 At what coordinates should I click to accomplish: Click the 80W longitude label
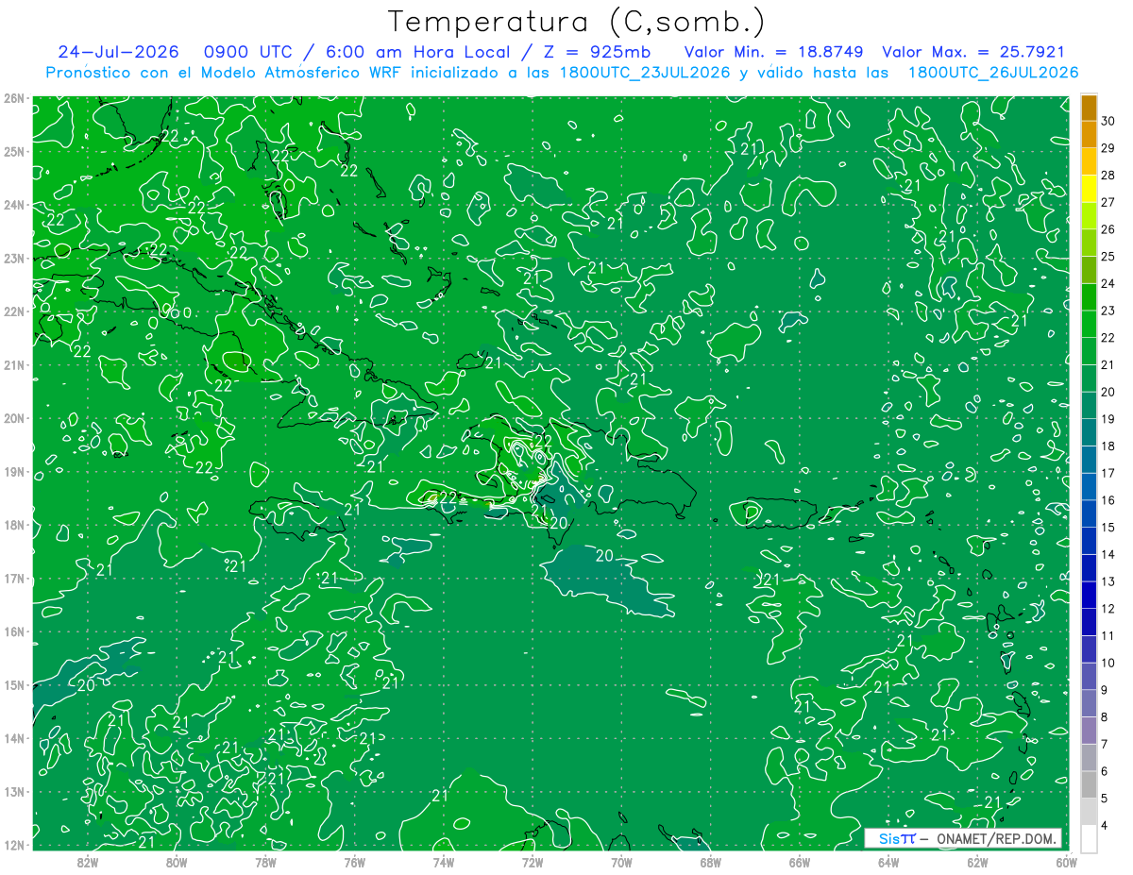(176, 862)
